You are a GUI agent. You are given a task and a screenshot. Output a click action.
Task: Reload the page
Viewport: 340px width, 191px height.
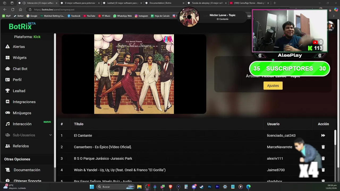pos(12,10)
